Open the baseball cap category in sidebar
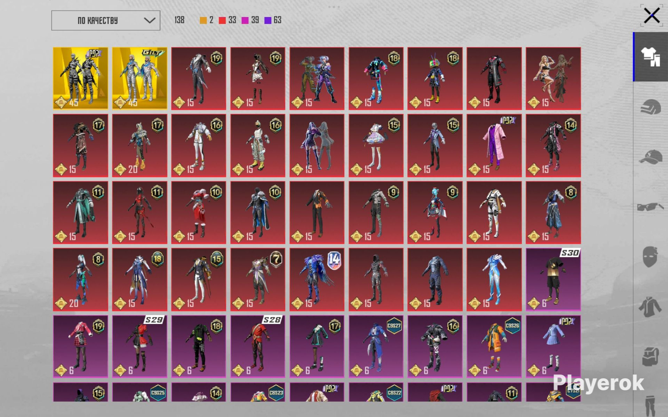 [650, 157]
